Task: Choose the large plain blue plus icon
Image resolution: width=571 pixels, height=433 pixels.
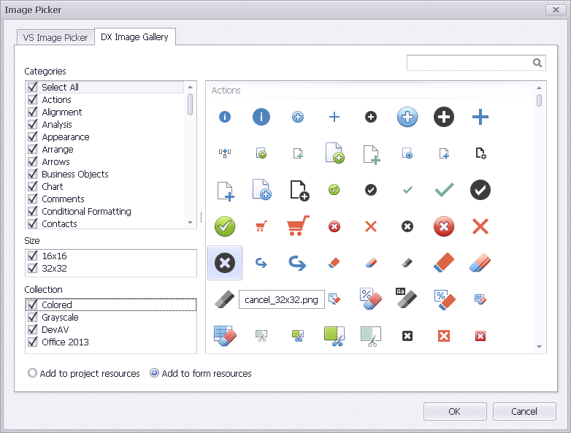Action: pyautogui.click(x=480, y=117)
